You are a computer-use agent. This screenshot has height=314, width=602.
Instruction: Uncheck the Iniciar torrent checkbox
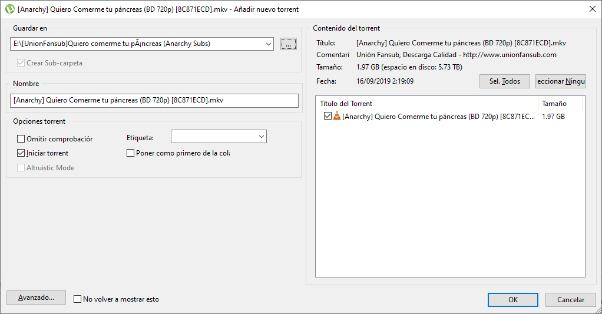[21, 153]
